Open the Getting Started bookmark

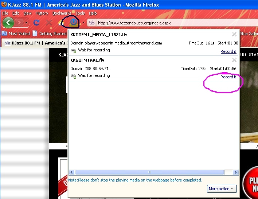[49, 34]
